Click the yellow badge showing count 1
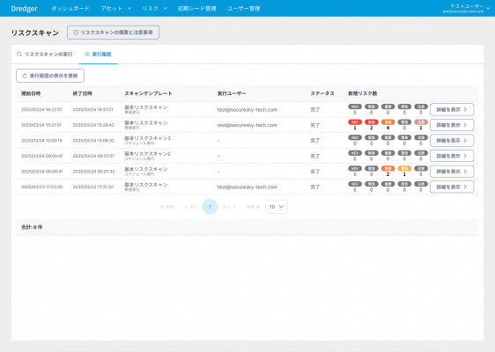 coord(404,168)
